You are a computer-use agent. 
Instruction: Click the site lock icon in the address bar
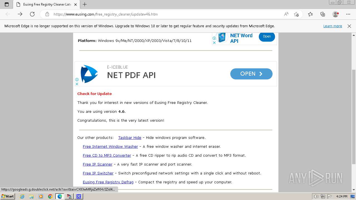[47, 14]
